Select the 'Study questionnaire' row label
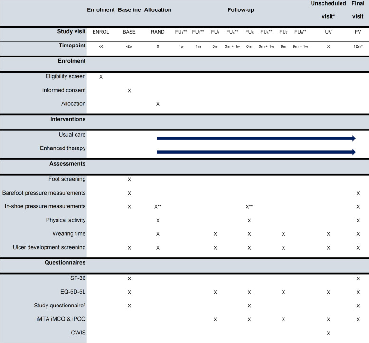This screenshot has width=369, height=343. tap(59, 306)
